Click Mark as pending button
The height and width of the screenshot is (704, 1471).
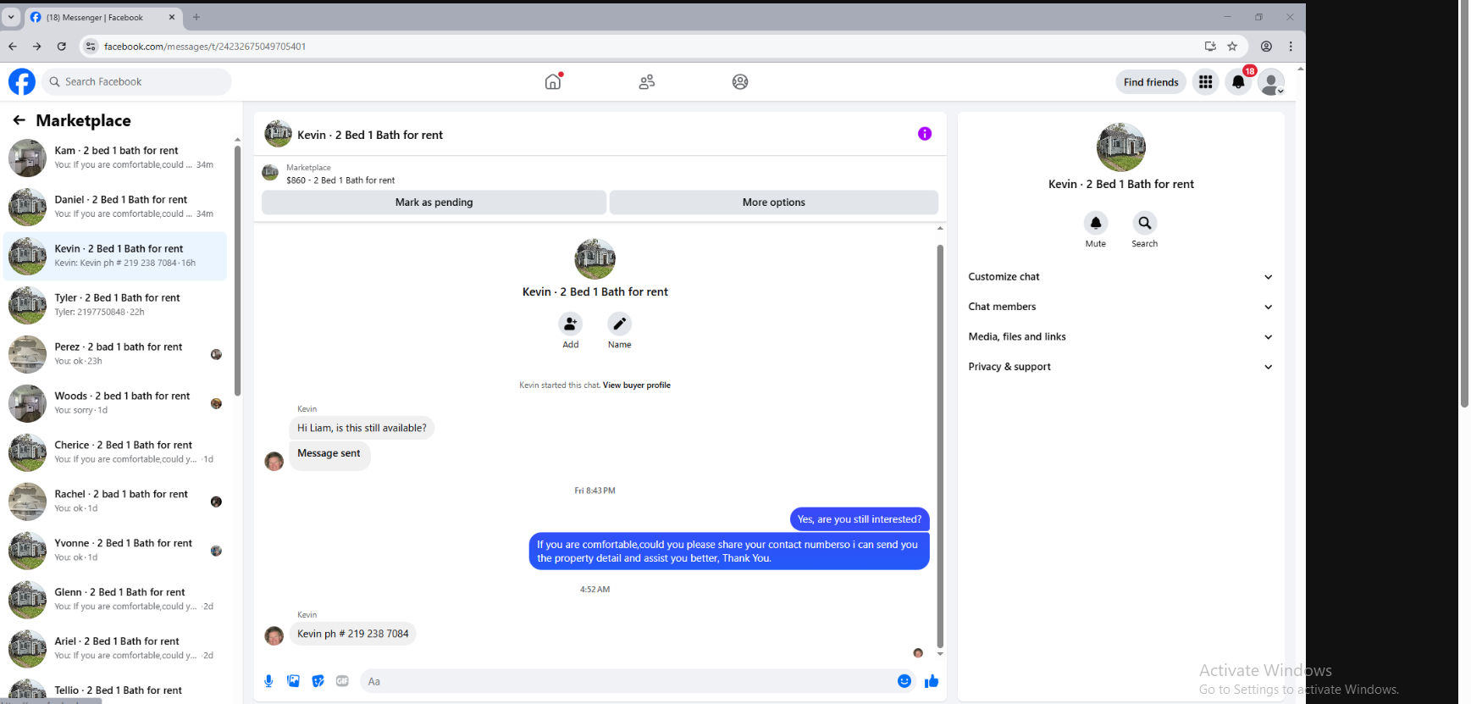click(434, 202)
